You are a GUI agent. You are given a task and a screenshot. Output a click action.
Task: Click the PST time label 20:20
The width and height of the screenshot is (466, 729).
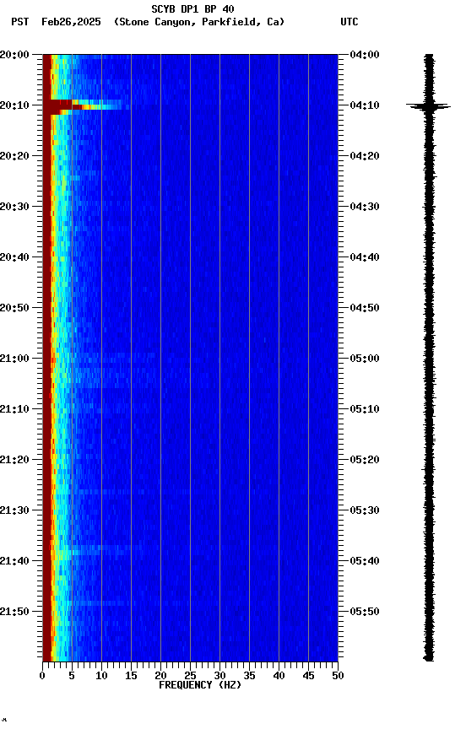pos(14,156)
